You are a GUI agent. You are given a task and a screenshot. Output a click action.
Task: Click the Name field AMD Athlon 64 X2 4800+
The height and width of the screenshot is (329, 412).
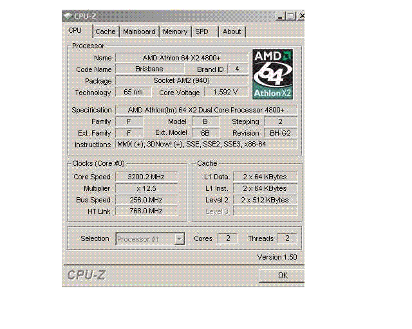[x=182, y=58]
